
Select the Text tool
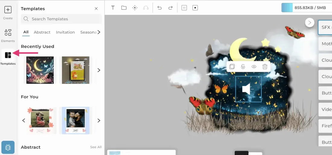pyautogui.click(x=113, y=8)
